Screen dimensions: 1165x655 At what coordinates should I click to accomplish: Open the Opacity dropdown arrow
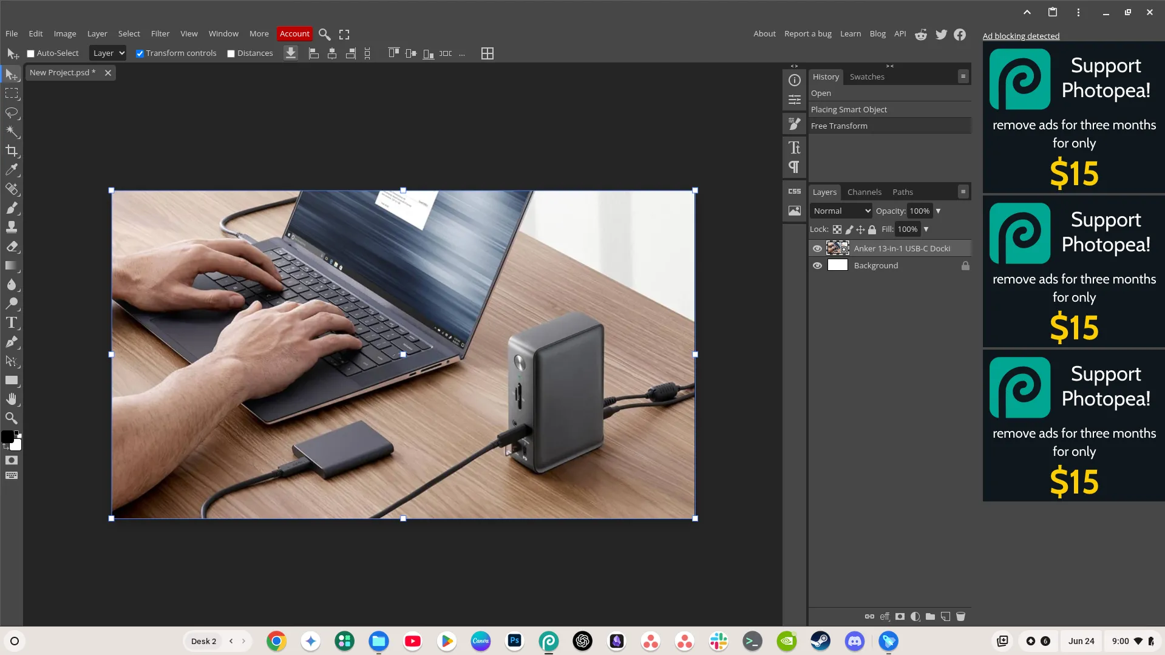(938, 211)
